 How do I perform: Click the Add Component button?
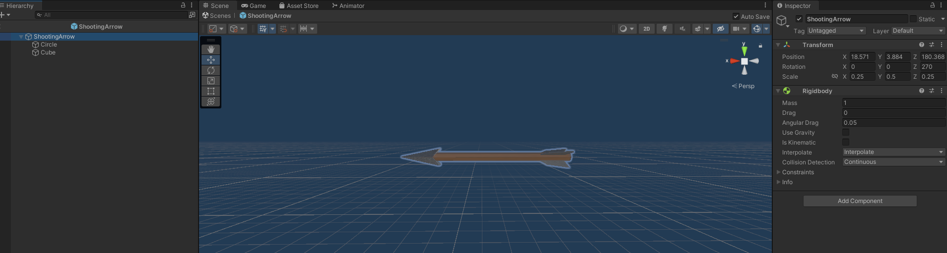click(x=860, y=201)
